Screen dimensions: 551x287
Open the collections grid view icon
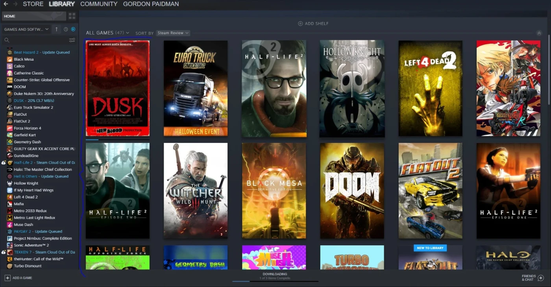tap(72, 16)
